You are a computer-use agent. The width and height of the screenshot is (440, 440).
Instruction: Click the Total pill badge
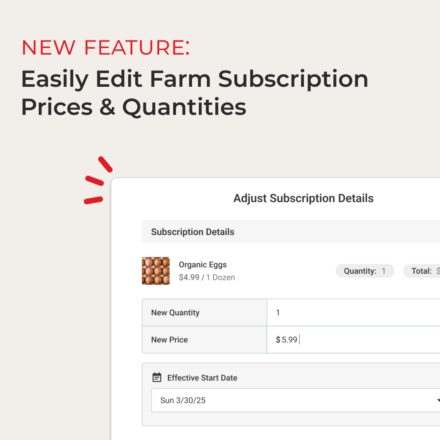point(422,271)
